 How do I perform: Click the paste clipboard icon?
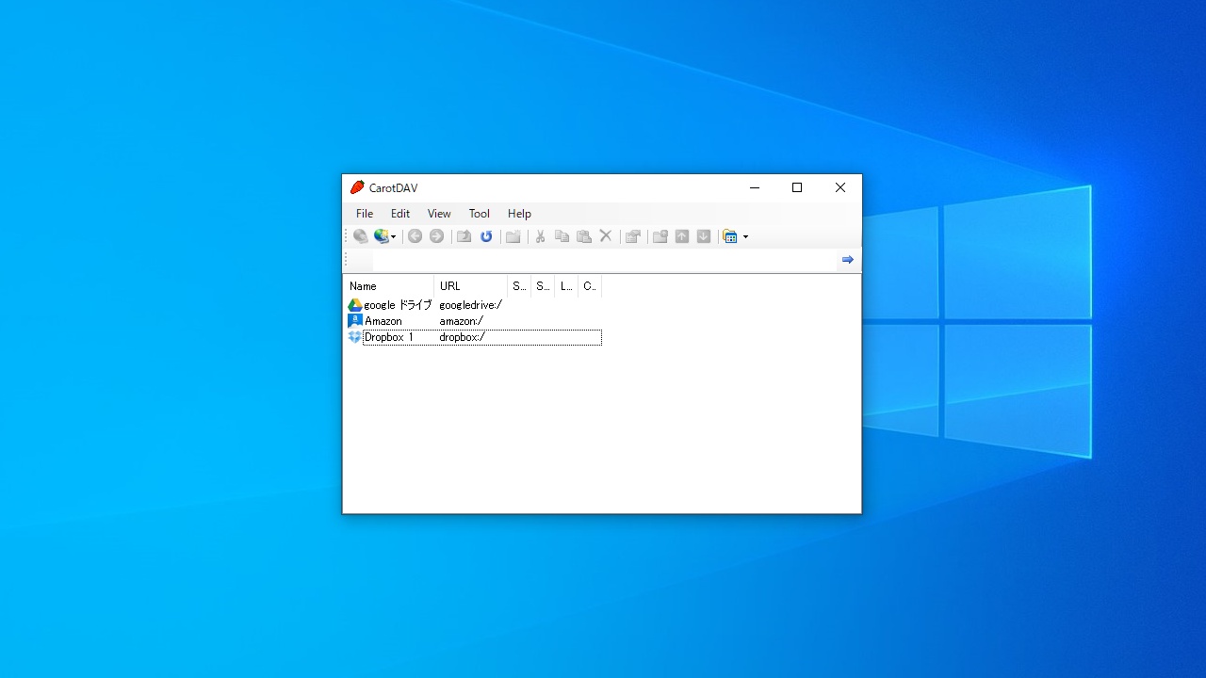pyautogui.click(x=583, y=236)
